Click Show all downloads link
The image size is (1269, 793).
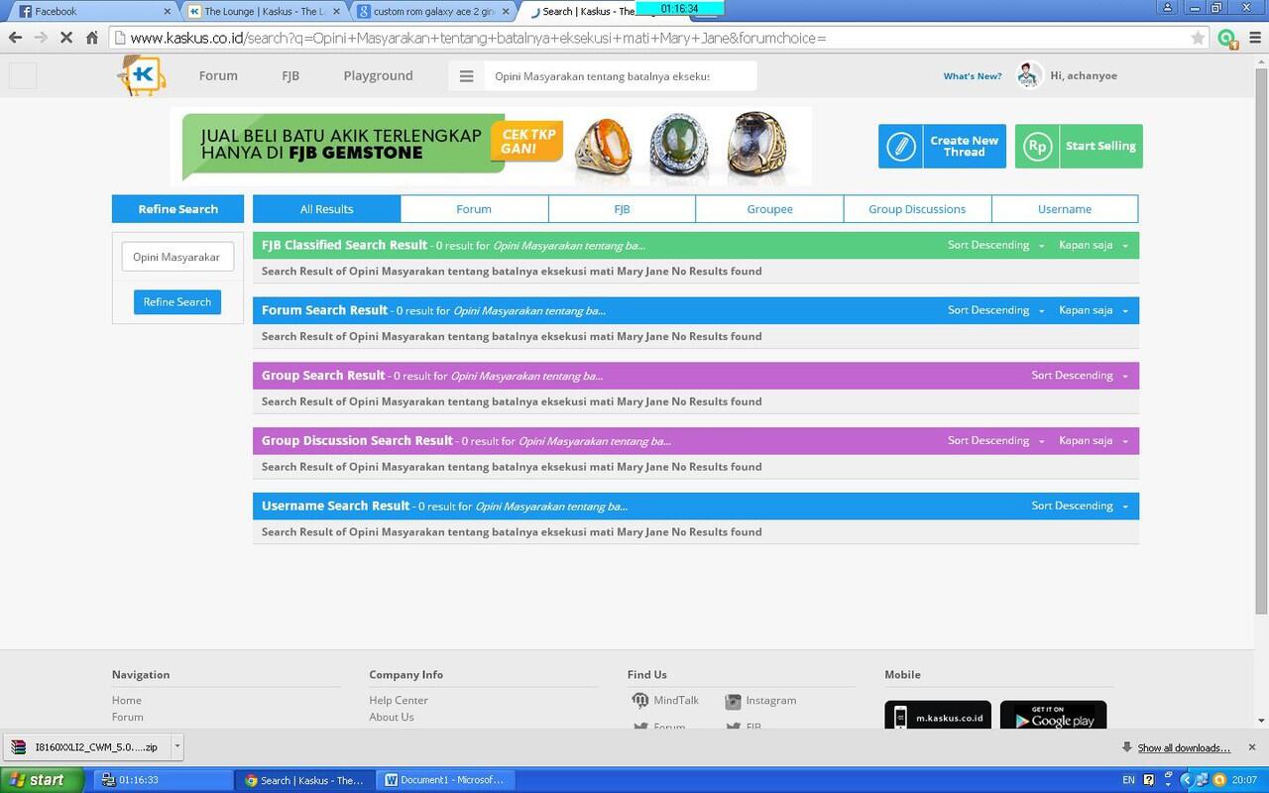point(1184,748)
